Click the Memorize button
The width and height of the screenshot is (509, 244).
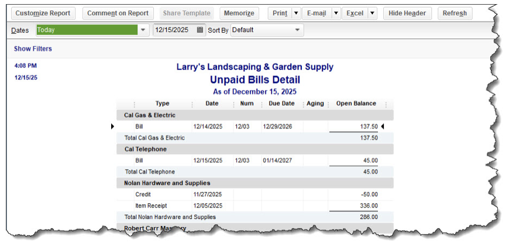239,13
